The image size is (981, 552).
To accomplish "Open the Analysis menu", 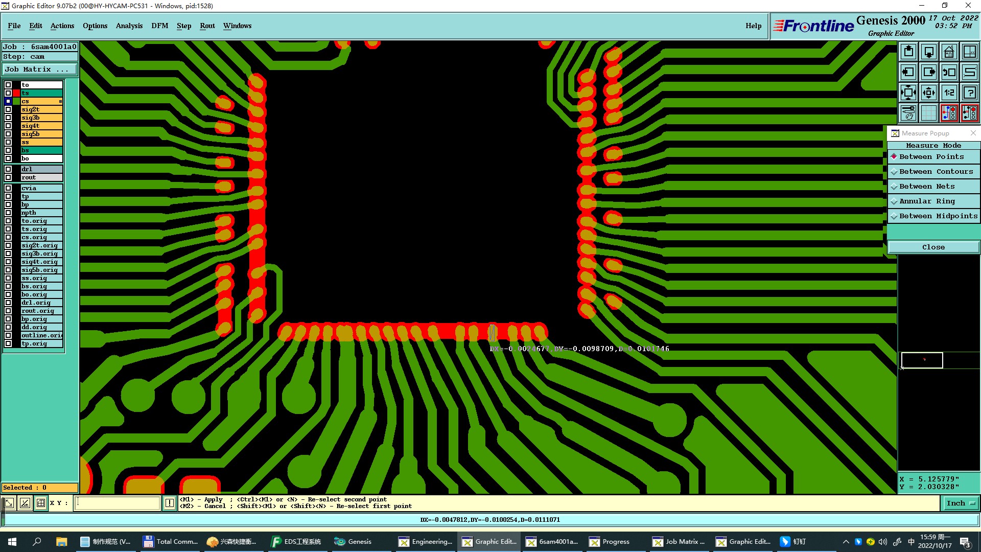I will point(129,26).
